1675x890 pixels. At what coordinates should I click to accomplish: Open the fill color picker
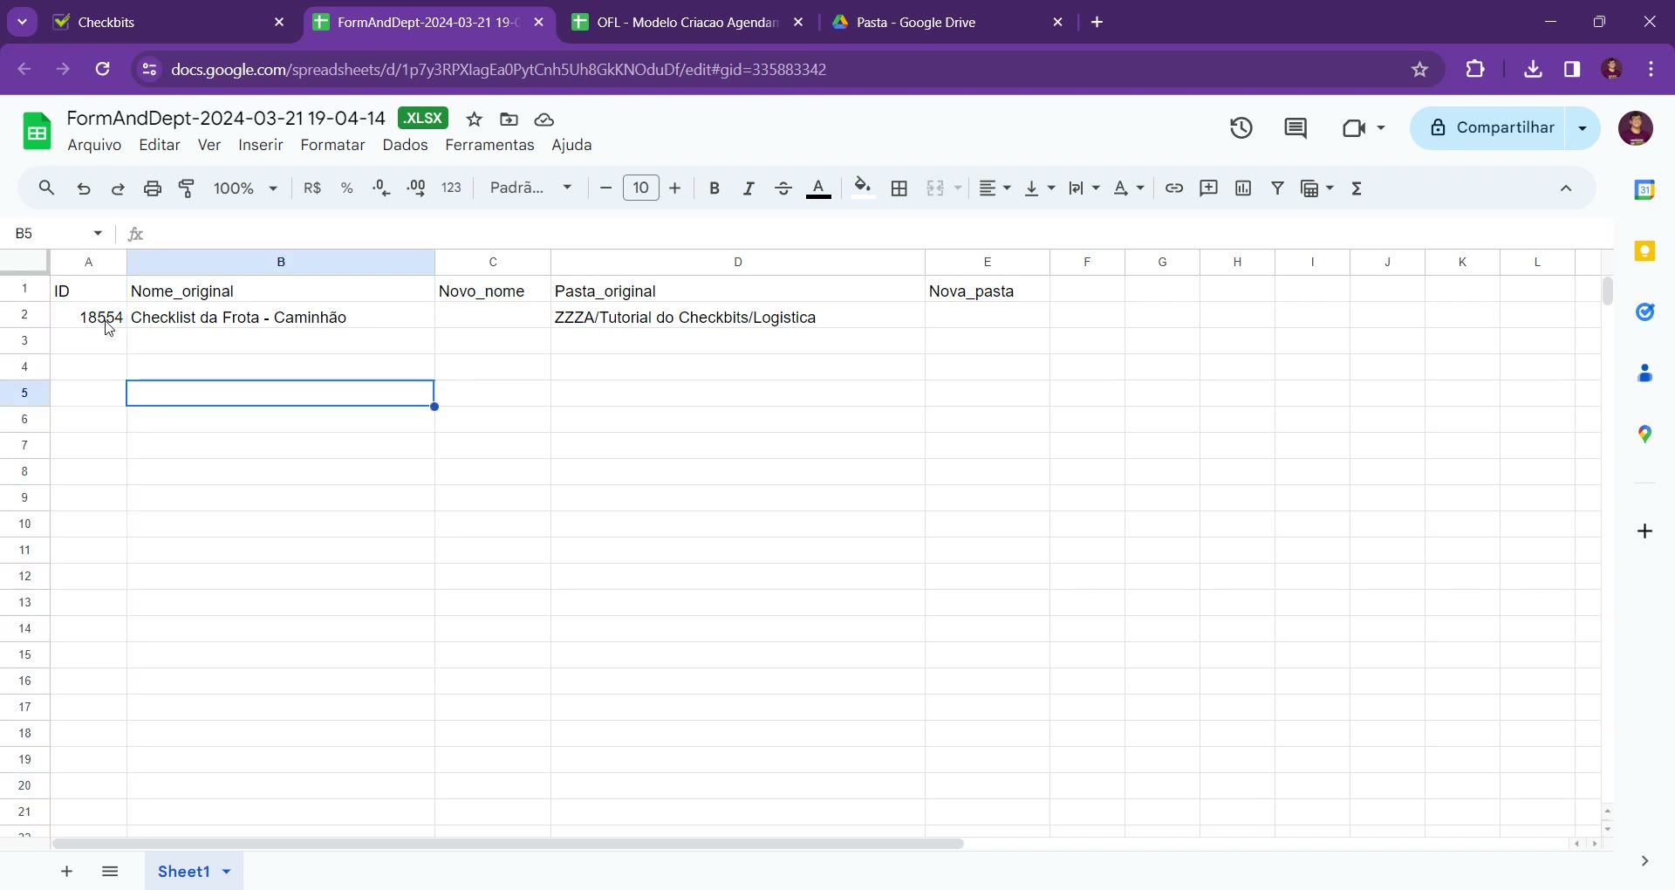pos(863,188)
